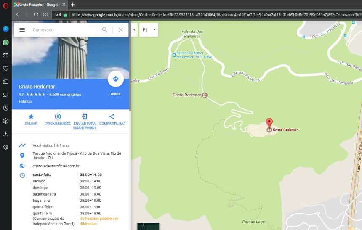Open synced tabs sidebar icon
The width and height of the screenshot is (362, 230).
6,95
